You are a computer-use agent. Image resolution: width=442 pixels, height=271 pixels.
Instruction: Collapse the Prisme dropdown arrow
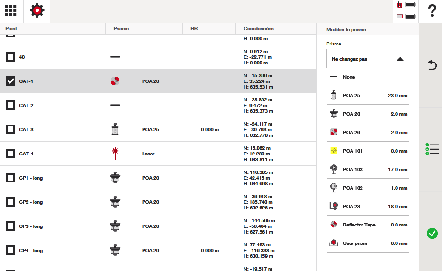(x=400, y=59)
